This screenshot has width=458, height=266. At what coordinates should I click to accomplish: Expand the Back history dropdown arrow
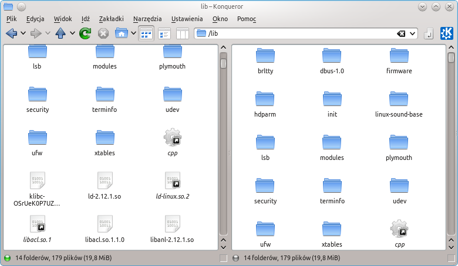23,33
